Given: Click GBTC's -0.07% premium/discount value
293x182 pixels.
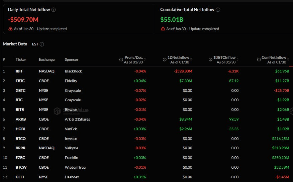Looking at the screenshot, I should [140, 90].
